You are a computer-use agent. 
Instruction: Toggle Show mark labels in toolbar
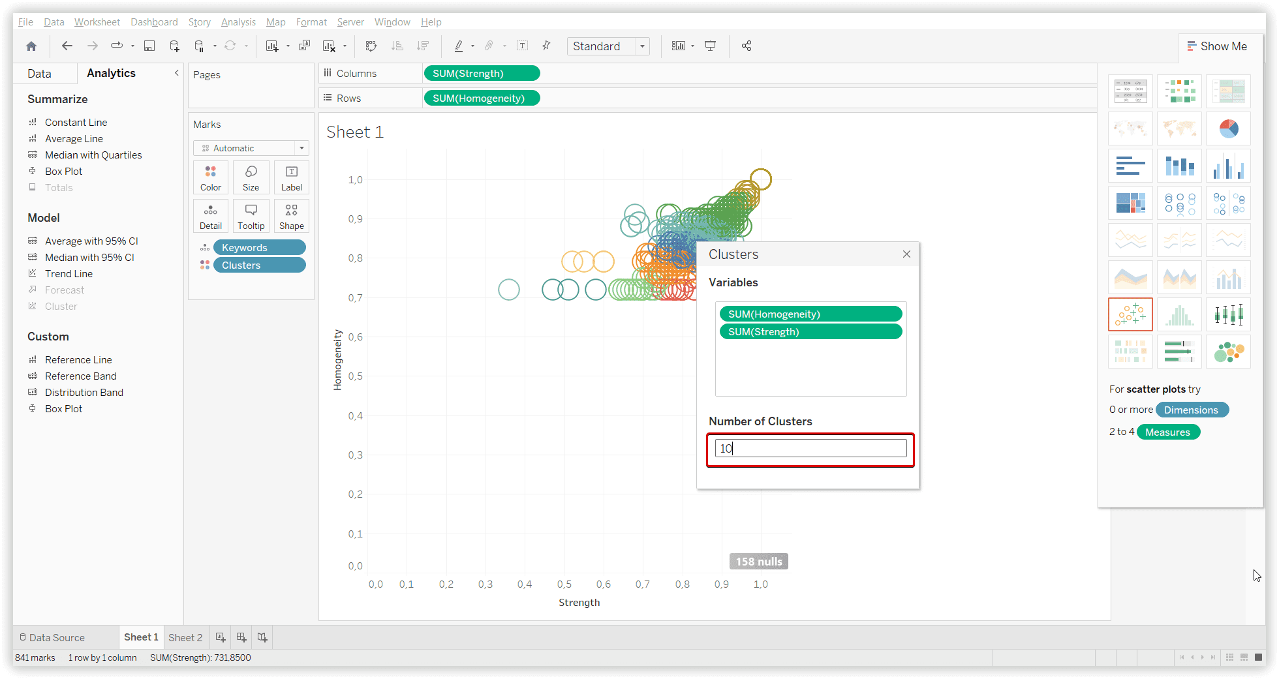(522, 46)
